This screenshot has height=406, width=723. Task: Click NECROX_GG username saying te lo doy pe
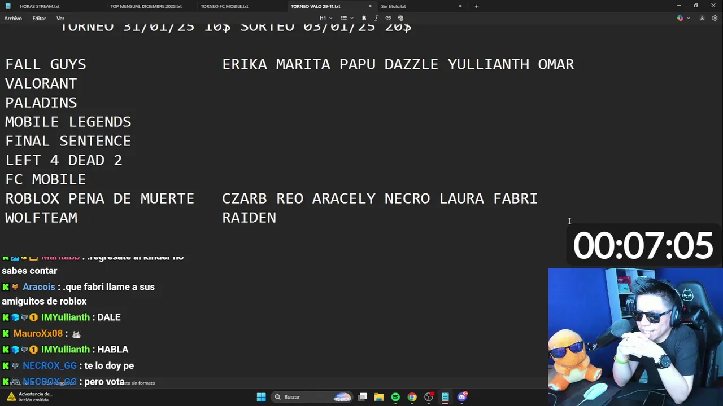[x=50, y=366]
